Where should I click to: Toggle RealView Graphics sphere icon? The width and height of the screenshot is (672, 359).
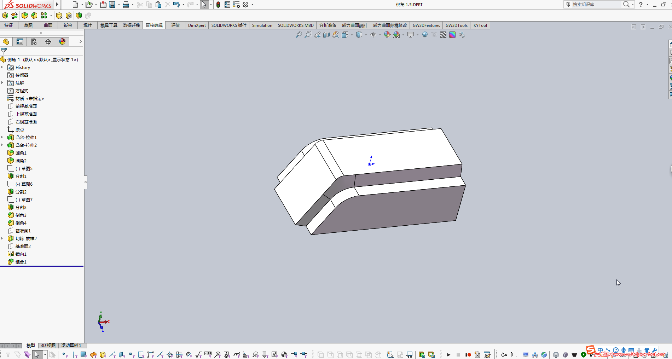click(x=425, y=35)
